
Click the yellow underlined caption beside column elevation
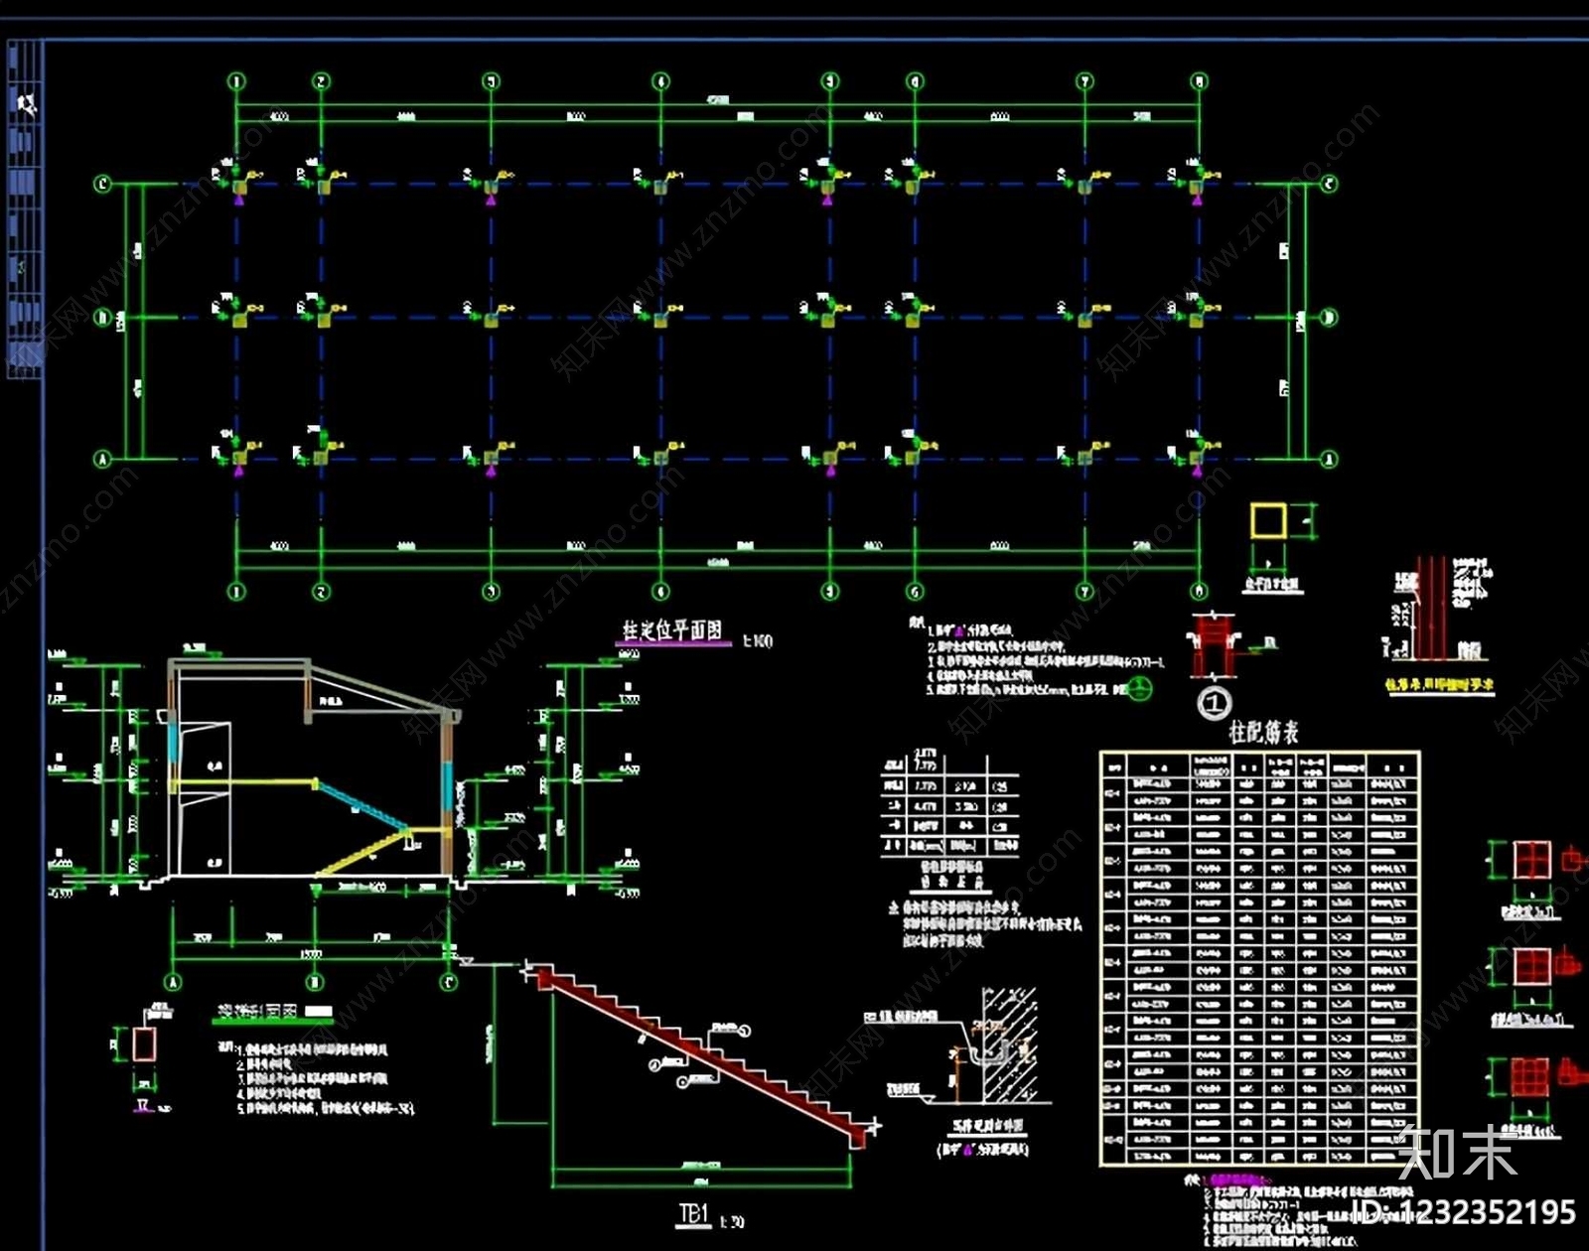coord(1439,685)
